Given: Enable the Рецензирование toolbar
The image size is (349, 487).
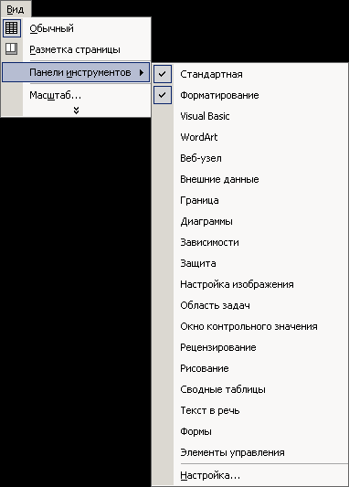Looking at the screenshot, I should click(x=250, y=347).
